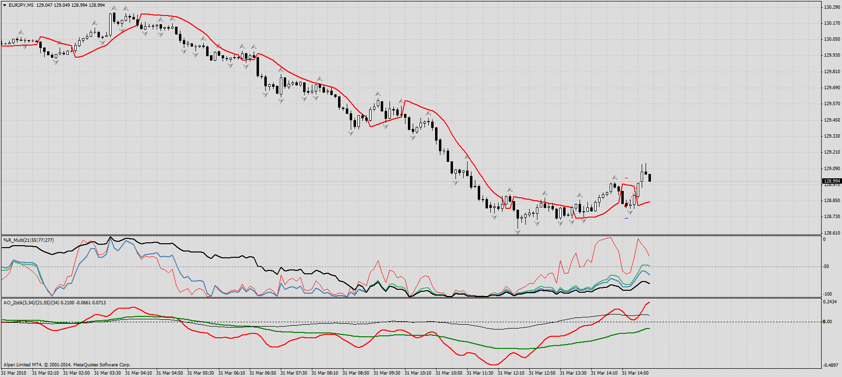The height and width of the screenshot is (377, 842).
Task: Click the EURJPY,M5 chart title text
Action: point(21,5)
